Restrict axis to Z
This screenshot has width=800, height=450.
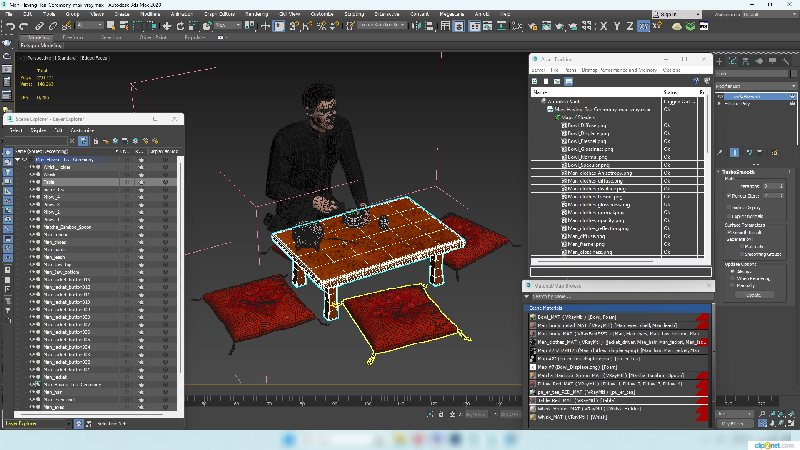pyautogui.click(x=630, y=26)
